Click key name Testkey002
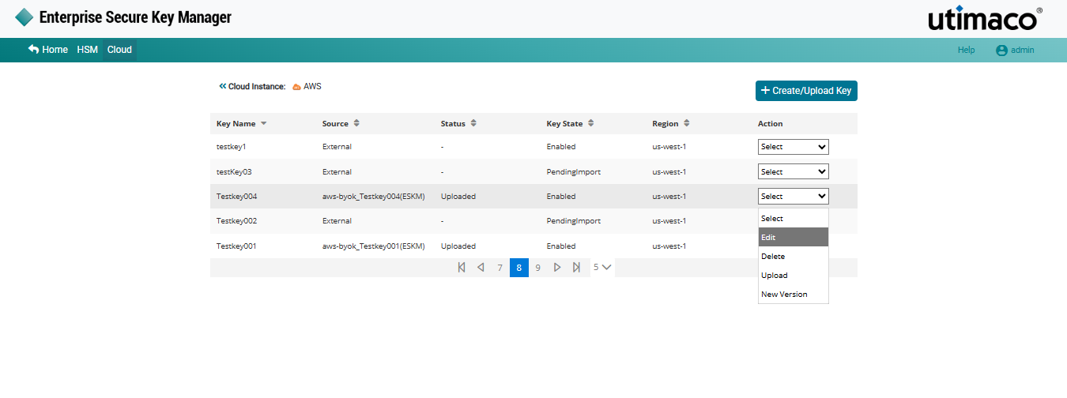 [236, 221]
